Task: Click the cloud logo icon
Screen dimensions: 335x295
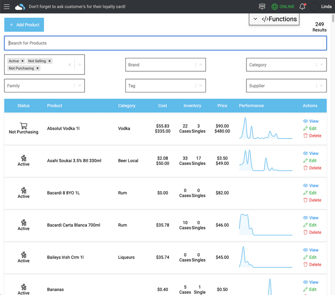Action: click(20, 7)
